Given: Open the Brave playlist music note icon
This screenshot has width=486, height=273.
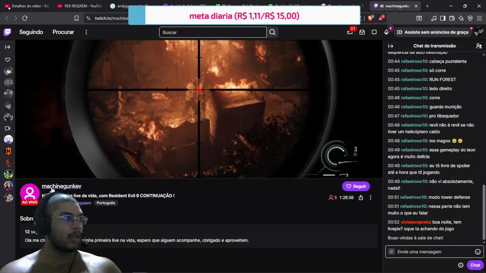Looking at the screenshot, I should coord(434,18).
